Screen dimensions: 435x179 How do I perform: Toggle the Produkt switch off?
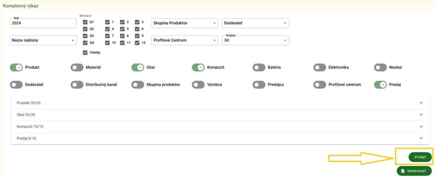pyautogui.click(x=16, y=67)
